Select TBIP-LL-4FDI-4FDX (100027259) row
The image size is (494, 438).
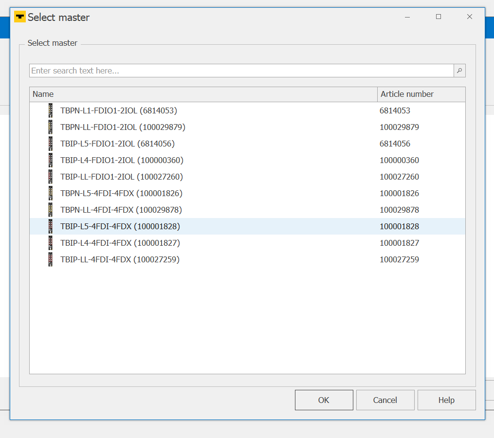pos(247,259)
